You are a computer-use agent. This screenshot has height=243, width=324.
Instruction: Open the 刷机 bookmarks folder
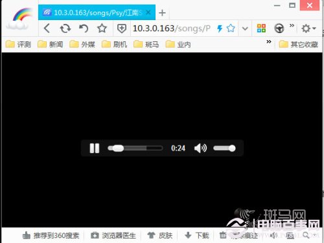[114, 45]
